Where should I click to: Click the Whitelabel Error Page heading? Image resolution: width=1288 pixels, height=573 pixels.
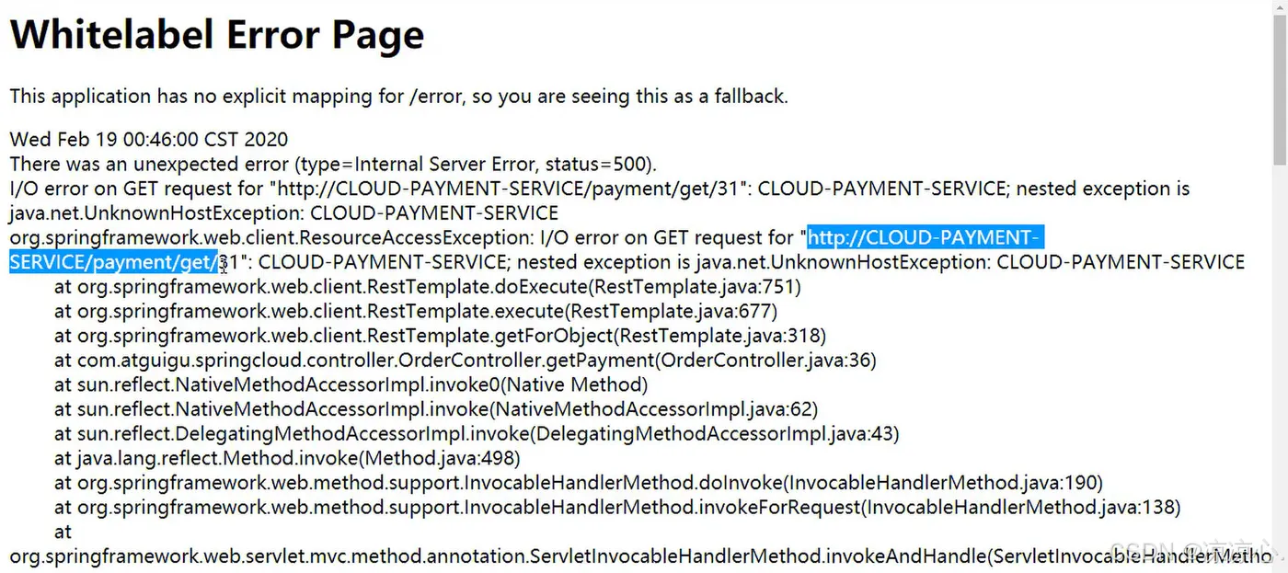pos(216,35)
